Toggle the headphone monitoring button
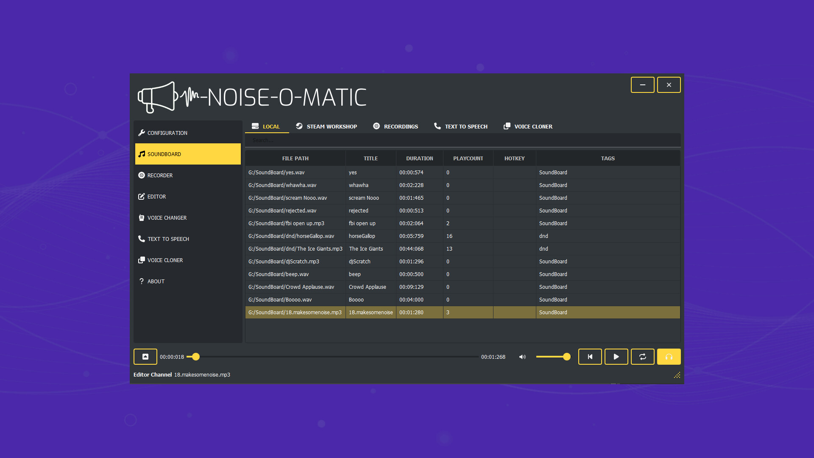The image size is (814, 458). pyautogui.click(x=669, y=357)
